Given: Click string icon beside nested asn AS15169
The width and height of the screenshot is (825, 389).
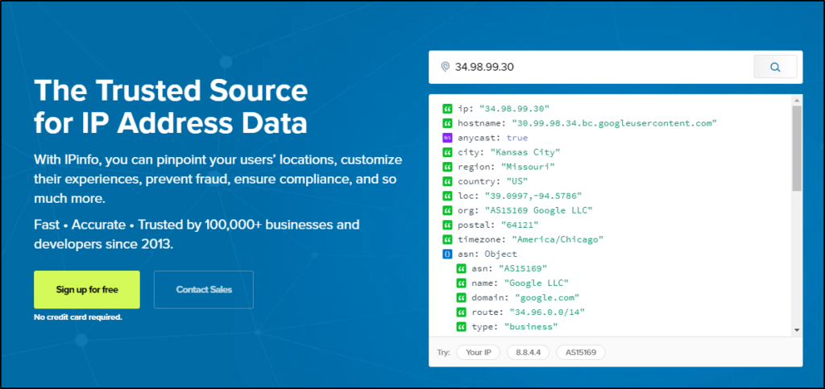Looking at the screenshot, I should point(462,269).
